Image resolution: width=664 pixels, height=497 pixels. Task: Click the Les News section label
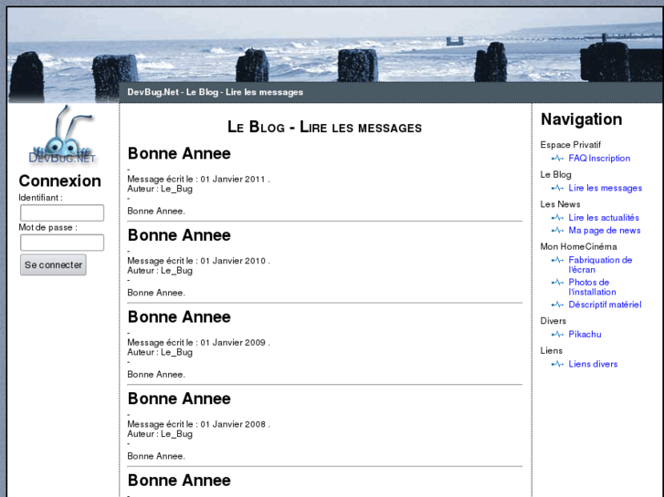click(x=560, y=204)
